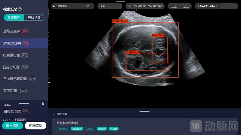Click the shield icon in the test center pill
The height and width of the screenshot is (135, 241).
click(130, 6)
